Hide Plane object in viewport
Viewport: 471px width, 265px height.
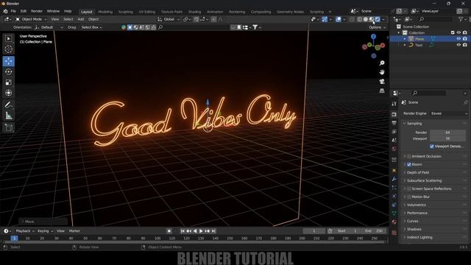point(458,39)
